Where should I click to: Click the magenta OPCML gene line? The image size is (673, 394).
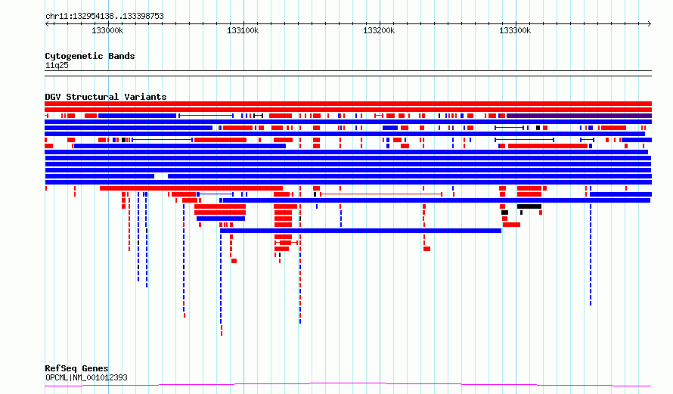pyautogui.click(x=348, y=384)
